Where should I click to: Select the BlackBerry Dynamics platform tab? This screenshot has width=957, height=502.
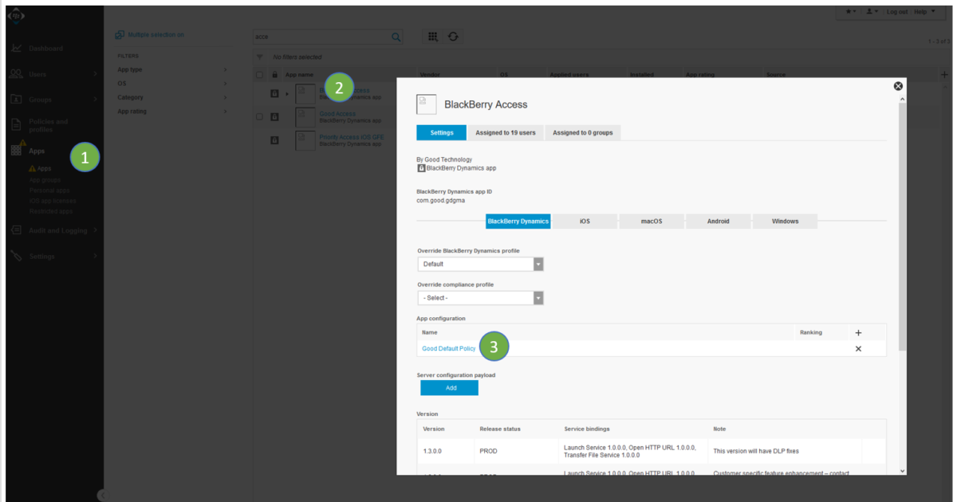(518, 221)
